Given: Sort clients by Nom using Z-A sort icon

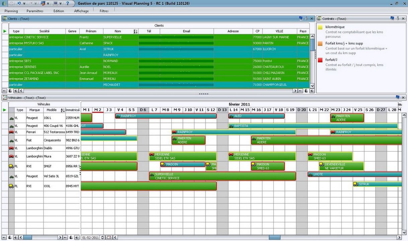Looking at the screenshot, I should [x=135, y=31].
